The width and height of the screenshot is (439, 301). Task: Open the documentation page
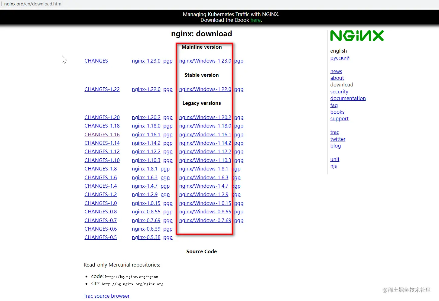coord(348,98)
